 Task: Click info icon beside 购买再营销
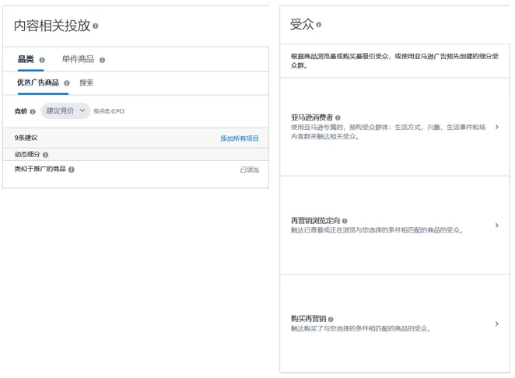[331, 320]
